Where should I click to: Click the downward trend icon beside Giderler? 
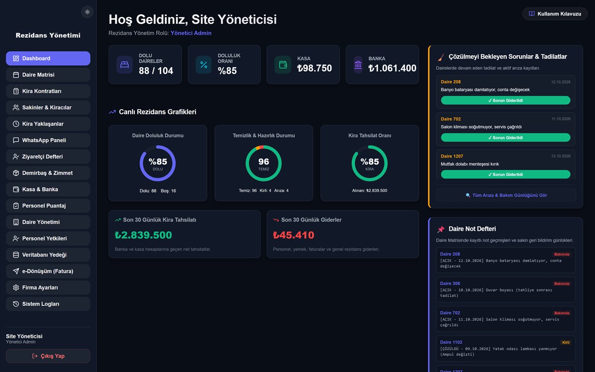(276, 220)
